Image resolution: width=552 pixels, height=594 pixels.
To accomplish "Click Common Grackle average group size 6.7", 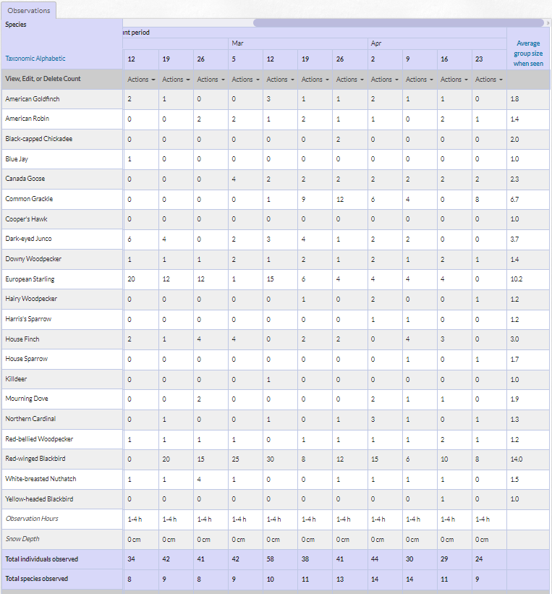I will 514,199.
